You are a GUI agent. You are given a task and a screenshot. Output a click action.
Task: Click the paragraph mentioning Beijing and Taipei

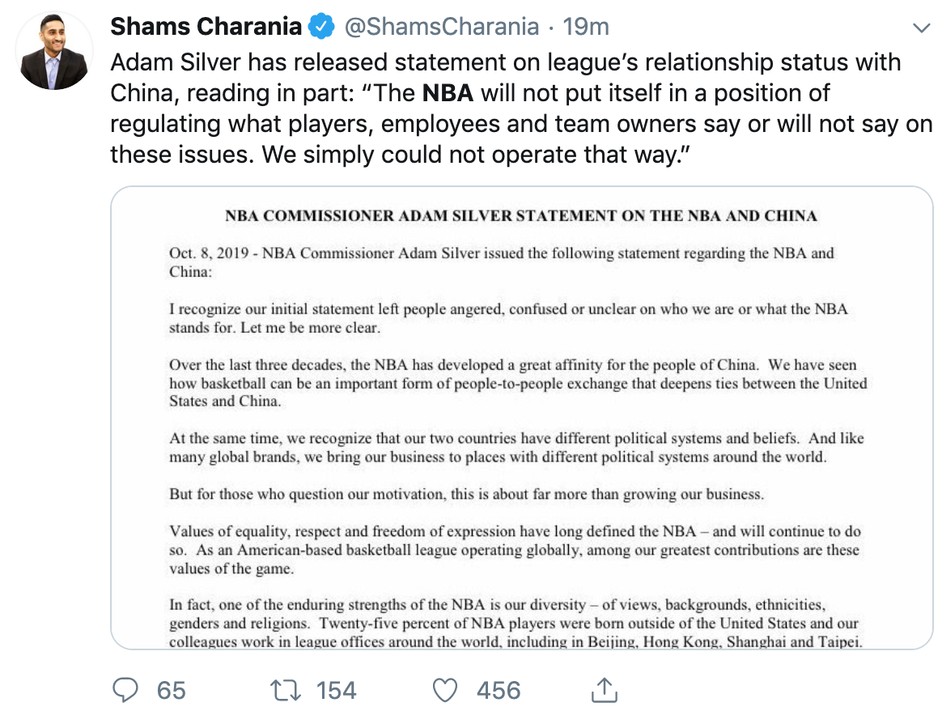[x=516, y=623]
